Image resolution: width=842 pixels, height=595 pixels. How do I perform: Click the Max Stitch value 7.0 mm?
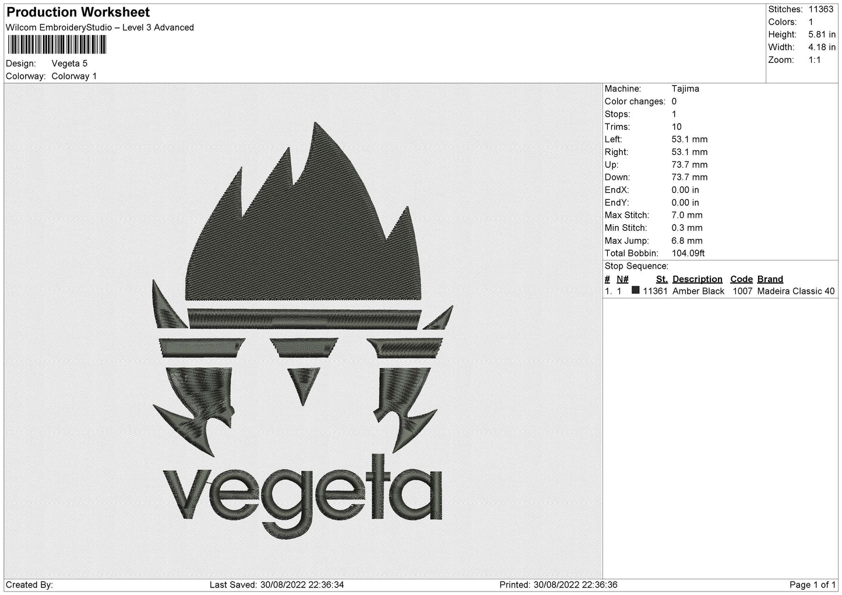[x=687, y=216]
